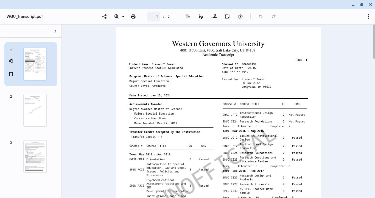Click the "Orientation" course title
This screenshot has height=198, width=375.
(x=156, y=159)
